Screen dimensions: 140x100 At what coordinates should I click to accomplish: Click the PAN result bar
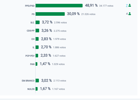point(36,64)
